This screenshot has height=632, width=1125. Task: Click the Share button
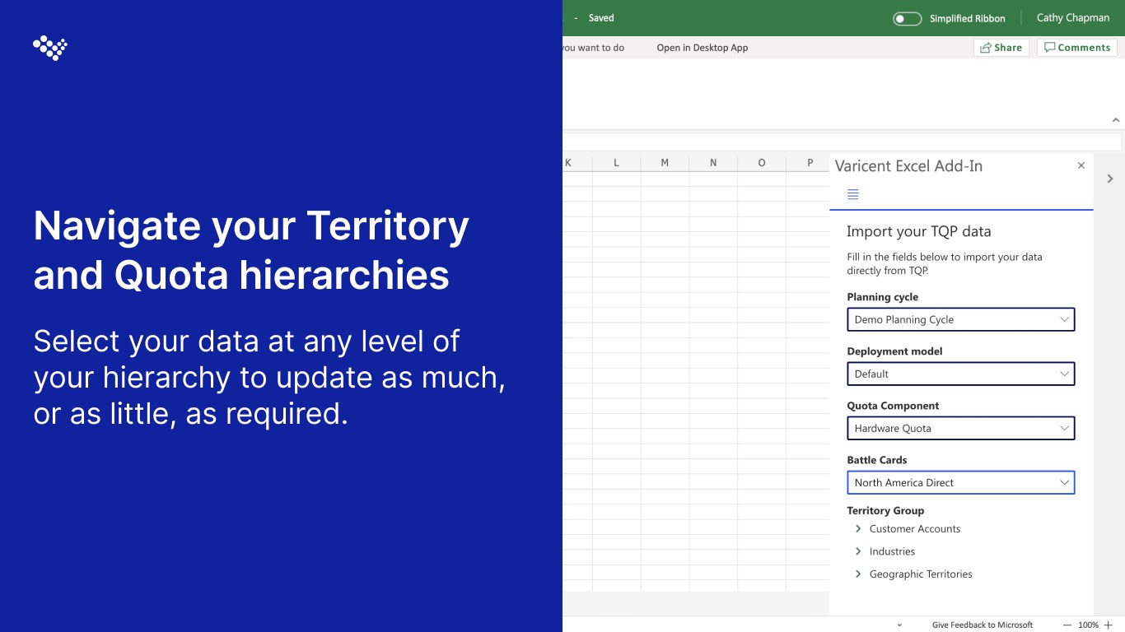point(1001,48)
